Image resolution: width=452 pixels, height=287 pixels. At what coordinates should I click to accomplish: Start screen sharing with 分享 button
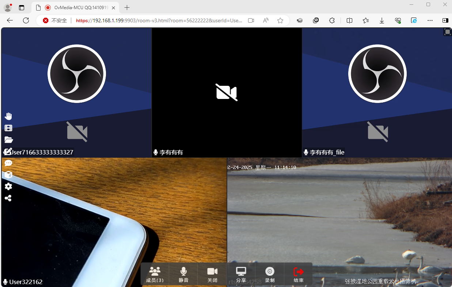[x=241, y=275]
